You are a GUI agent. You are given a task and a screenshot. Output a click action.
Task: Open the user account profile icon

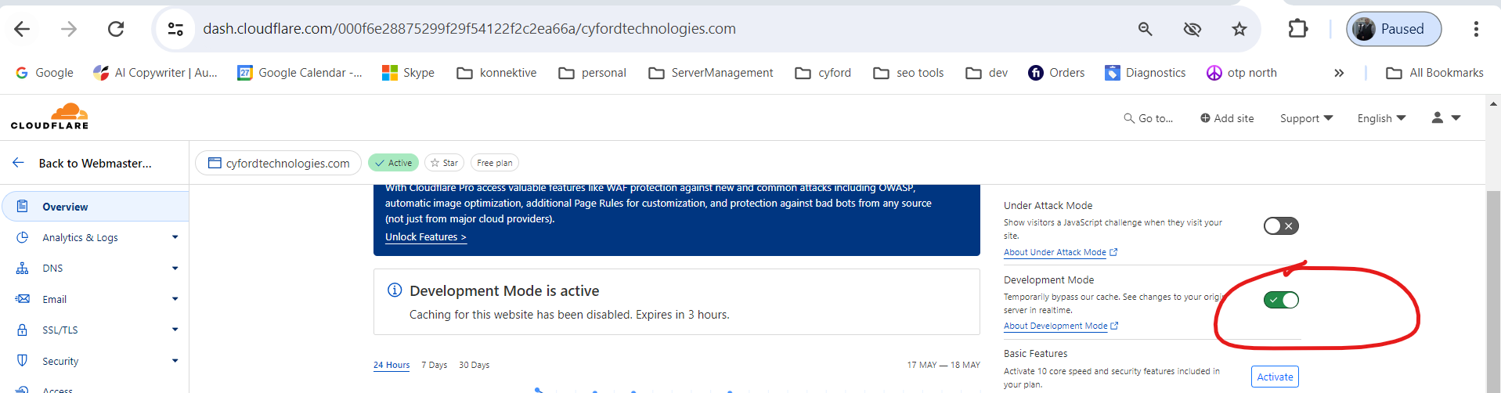coord(1438,117)
